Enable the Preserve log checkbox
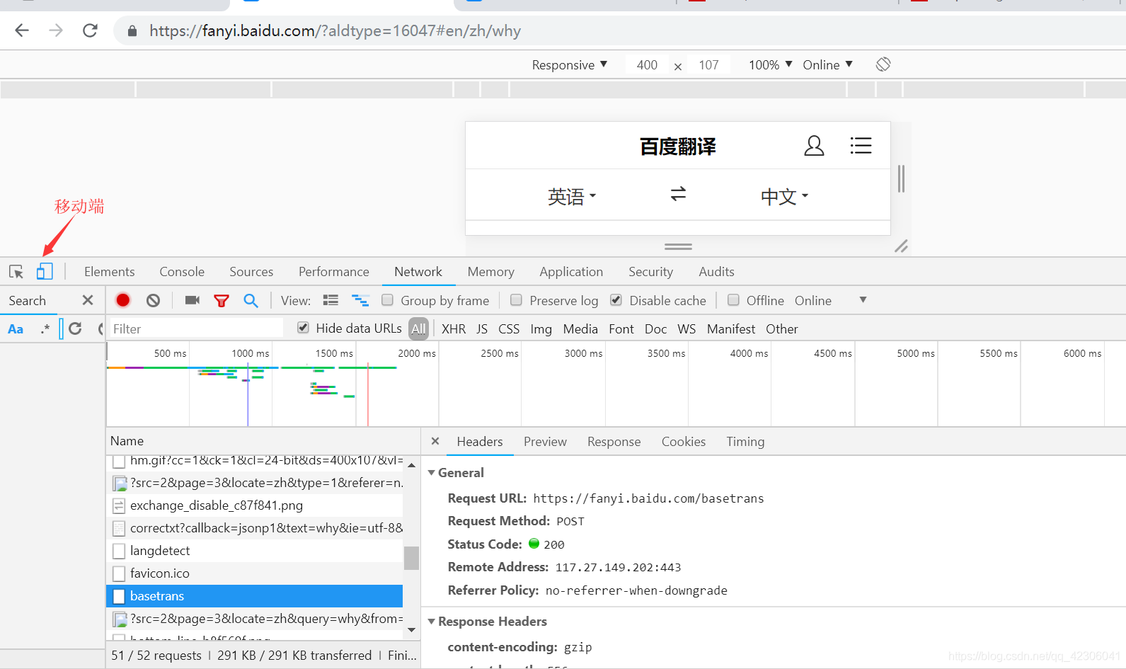 click(516, 300)
